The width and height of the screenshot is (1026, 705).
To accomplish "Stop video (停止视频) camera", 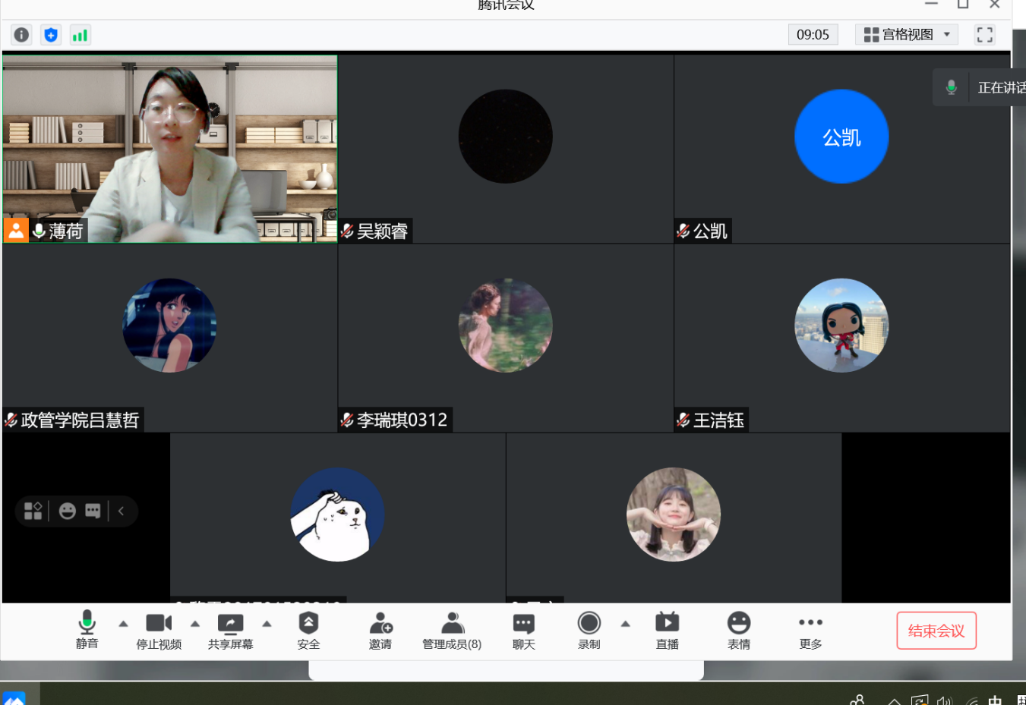I will click(159, 631).
